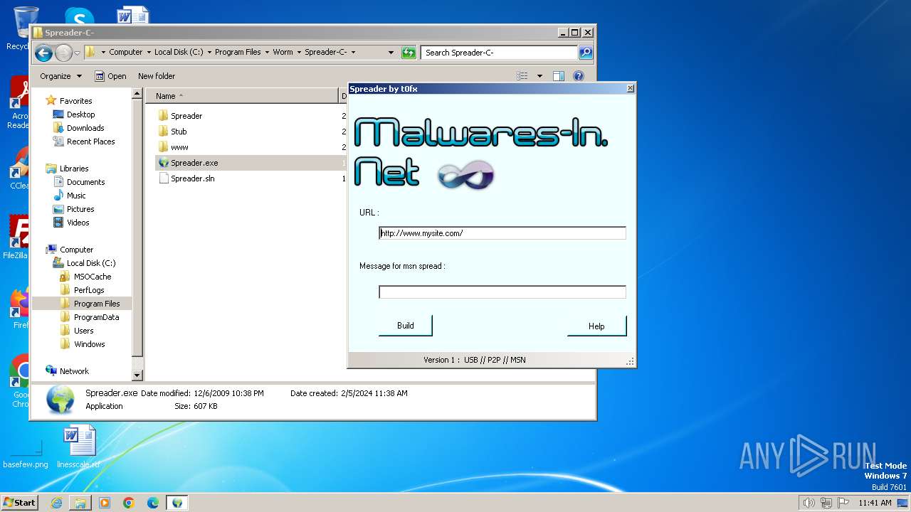The width and height of the screenshot is (911, 512).
Task: Click Explorer forward navigation arrow
Action: pyautogui.click(x=63, y=53)
